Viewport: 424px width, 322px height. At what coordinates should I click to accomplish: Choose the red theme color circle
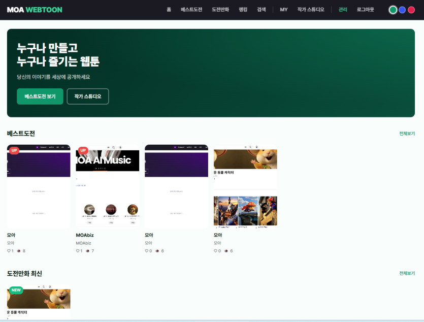pos(411,10)
